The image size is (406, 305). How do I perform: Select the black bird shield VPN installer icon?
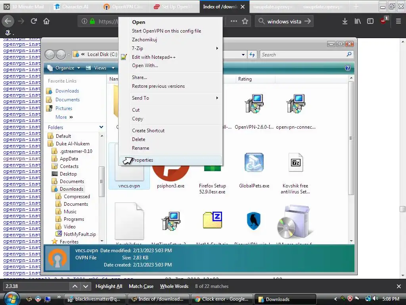tap(254, 221)
